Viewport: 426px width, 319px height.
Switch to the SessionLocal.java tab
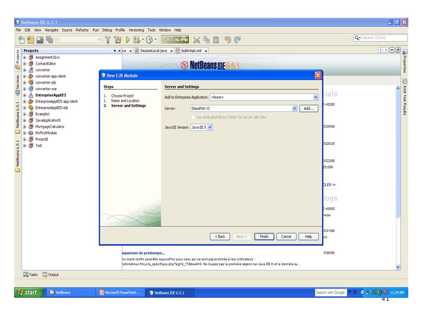point(153,51)
